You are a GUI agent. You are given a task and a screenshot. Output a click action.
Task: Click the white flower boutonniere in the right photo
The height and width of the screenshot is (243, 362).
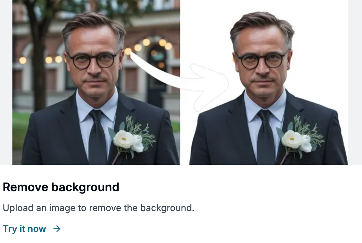point(297,140)
